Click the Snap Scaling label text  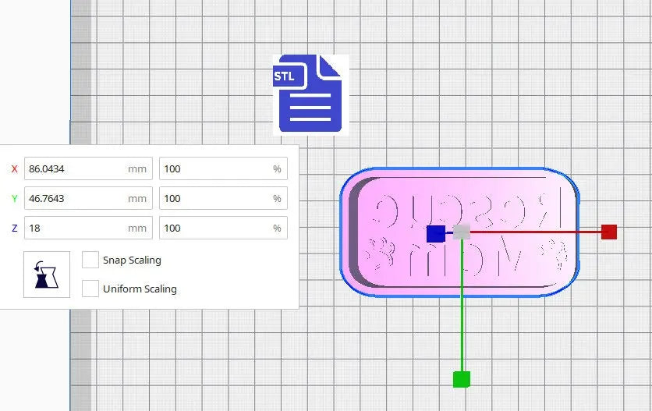point(132,260)
